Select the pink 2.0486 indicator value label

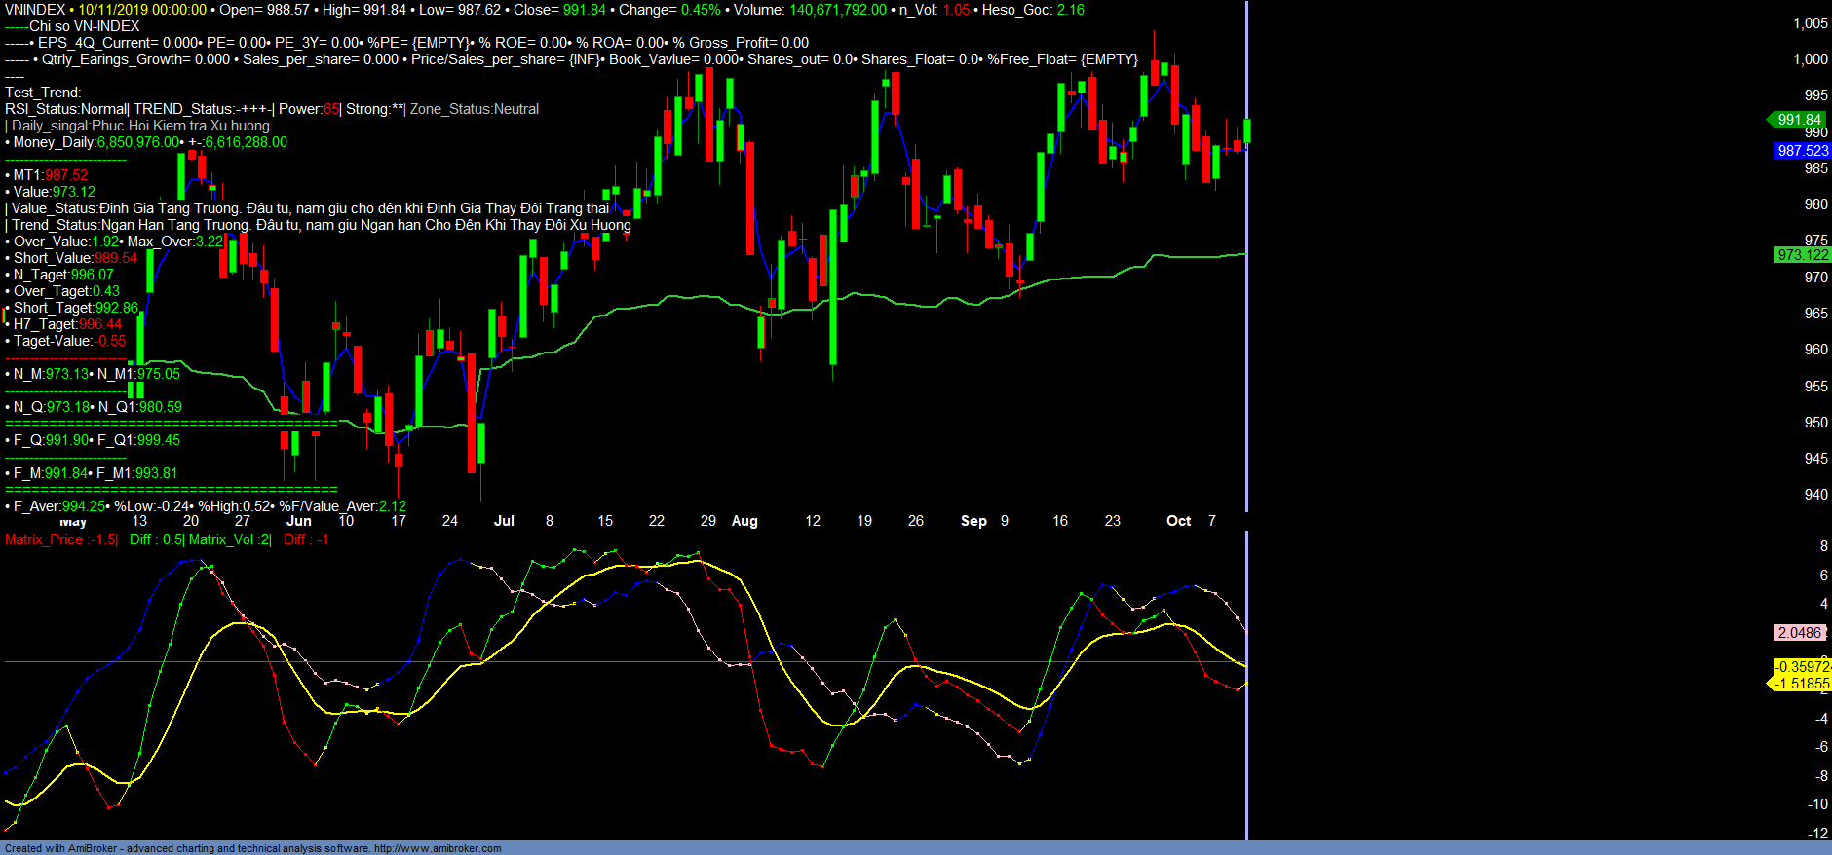[x=1799, y=633]
